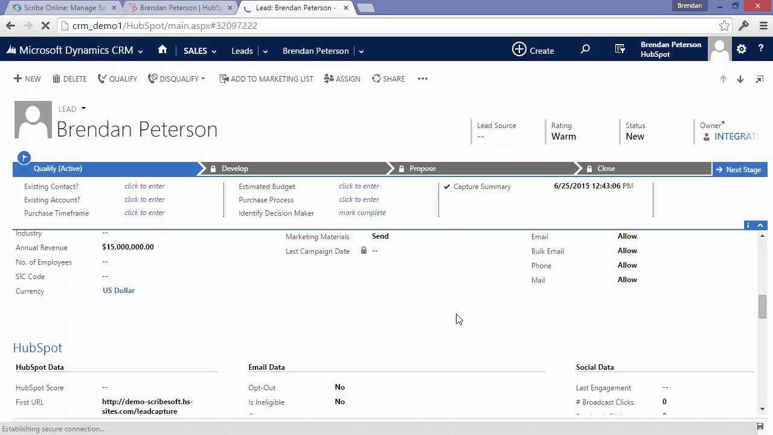Viewport: 773px width, 435px height.
Task: Click ASSIGN in command bar
Action: click(342, 79)
